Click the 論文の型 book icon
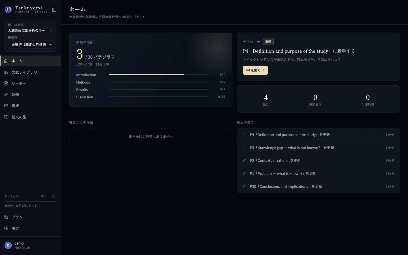408x255 pixels. click(6, 117)
